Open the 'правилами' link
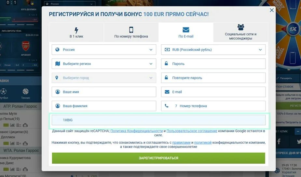This screenshot has width=301, height=177. click(181, 142)
